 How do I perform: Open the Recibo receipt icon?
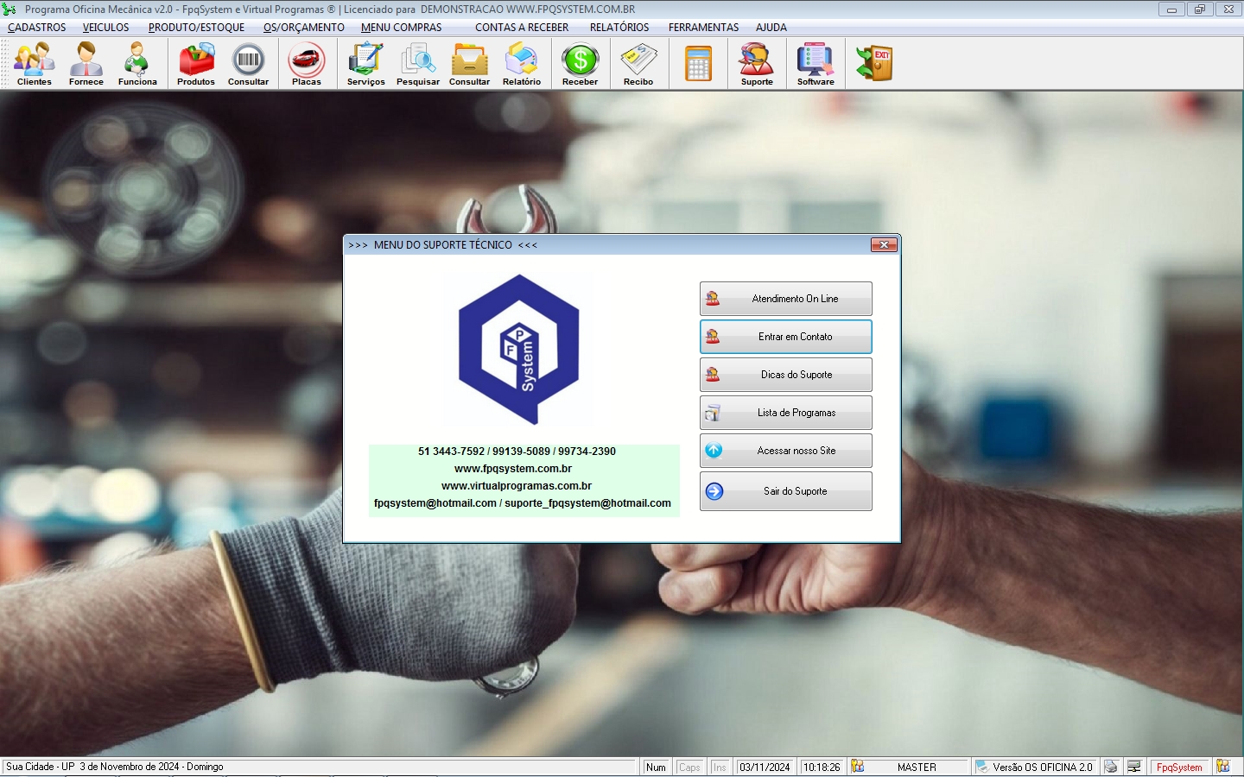(x=638, y=64)
